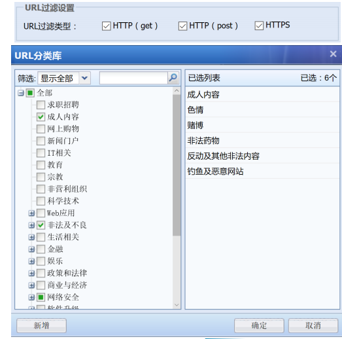342x339 pixels.
Task: Expand the 生活相关 node
Action: [x=31, y=238]
